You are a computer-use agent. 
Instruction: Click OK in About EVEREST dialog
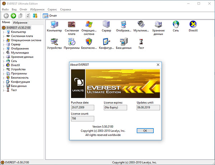[x=145, y=131]
